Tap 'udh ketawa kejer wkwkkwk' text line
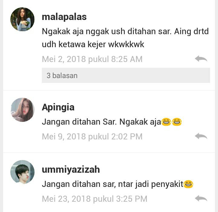 pos(93,44)
